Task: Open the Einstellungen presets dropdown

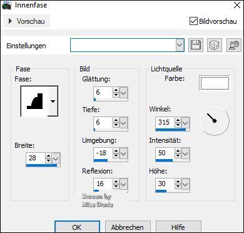Action: 180,45
